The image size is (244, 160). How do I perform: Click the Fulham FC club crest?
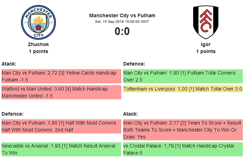tap(206, 22)
